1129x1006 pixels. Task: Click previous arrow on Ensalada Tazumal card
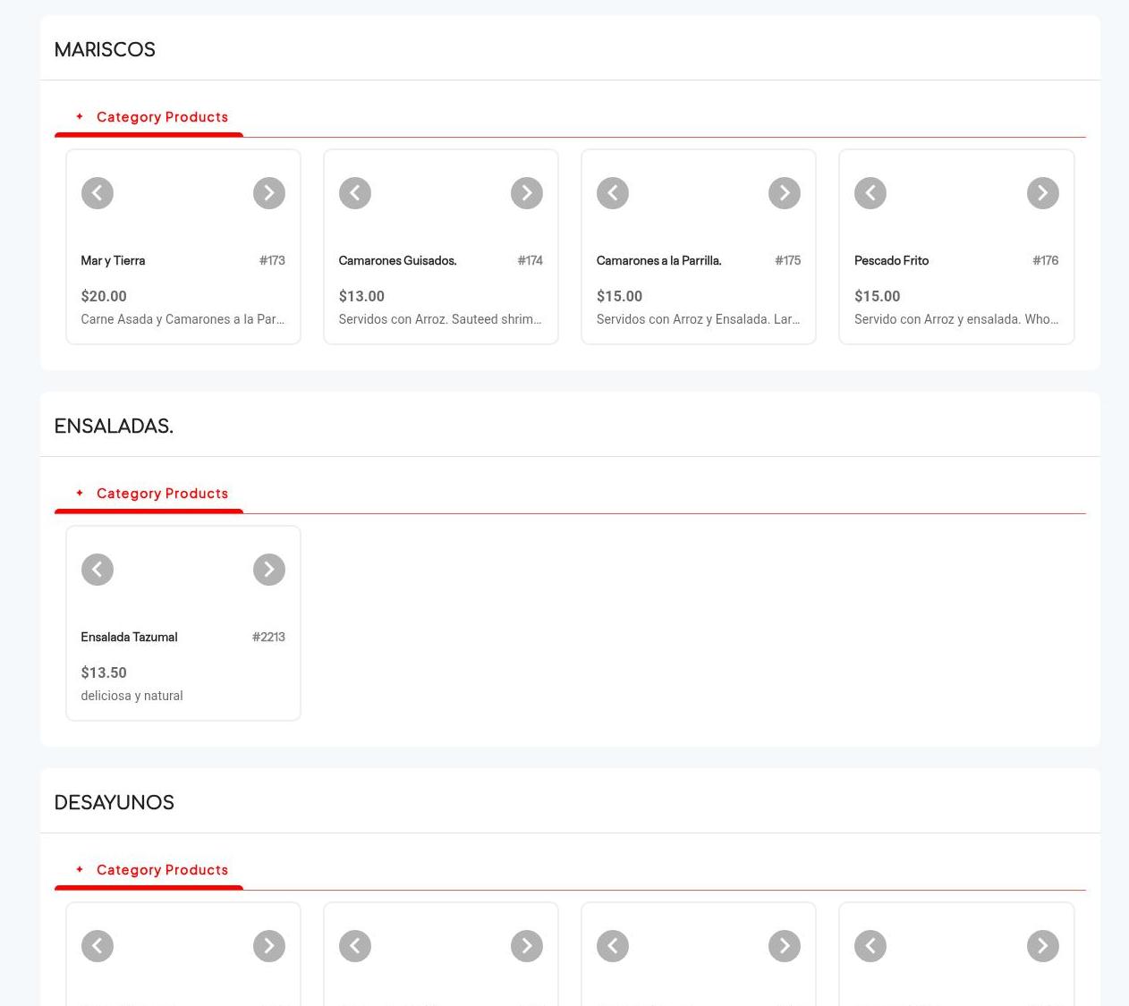[x=98, y=570]
